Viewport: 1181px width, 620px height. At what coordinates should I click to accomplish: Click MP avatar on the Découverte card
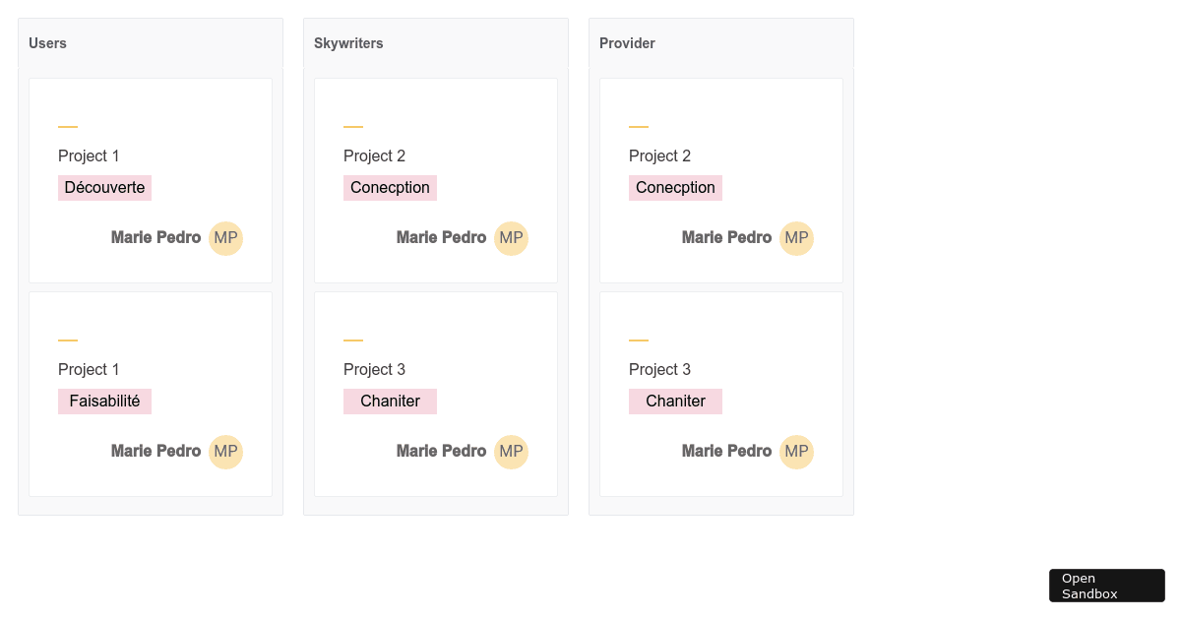click(225, 238)
